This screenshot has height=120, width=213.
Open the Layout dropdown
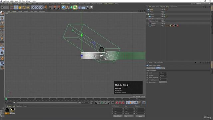tap(203, 4)
